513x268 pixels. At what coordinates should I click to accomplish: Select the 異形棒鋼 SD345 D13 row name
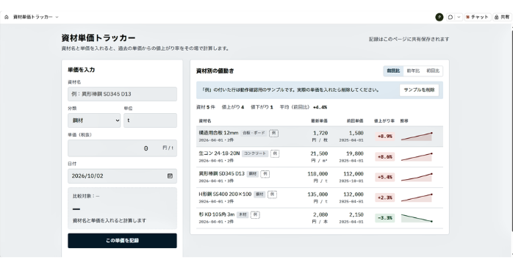click(x=221, y=173)
